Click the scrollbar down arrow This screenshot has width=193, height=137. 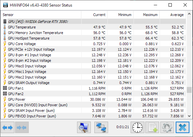(x=189, y=116)
